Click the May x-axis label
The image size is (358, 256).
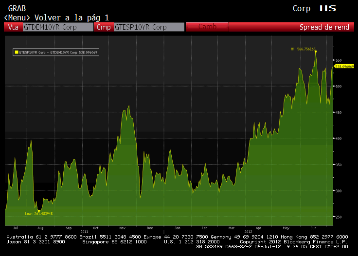point(286,228)
